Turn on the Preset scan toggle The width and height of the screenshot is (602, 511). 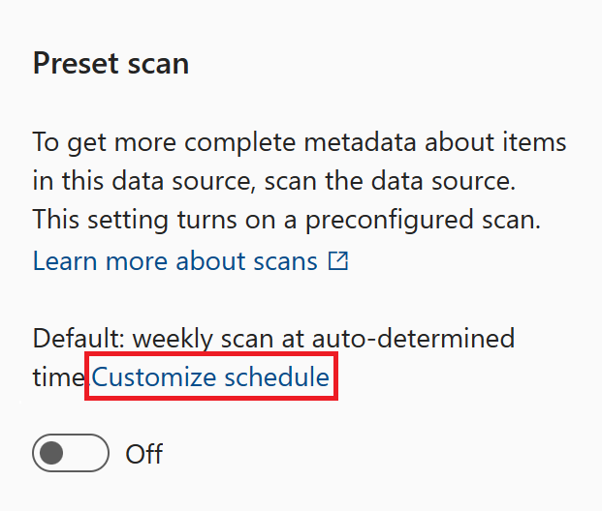pyautogui.click(x=71, y=453)
